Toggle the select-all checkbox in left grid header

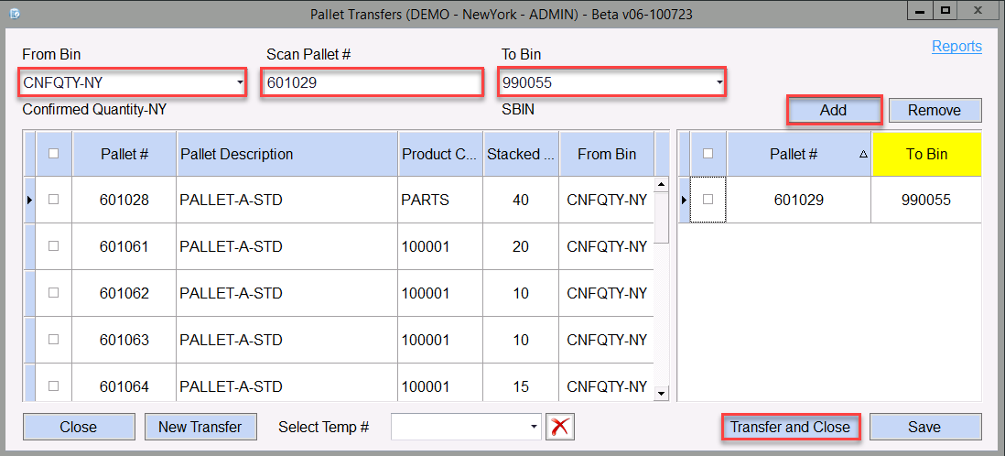pyautogui.click(x=53, y=154)
